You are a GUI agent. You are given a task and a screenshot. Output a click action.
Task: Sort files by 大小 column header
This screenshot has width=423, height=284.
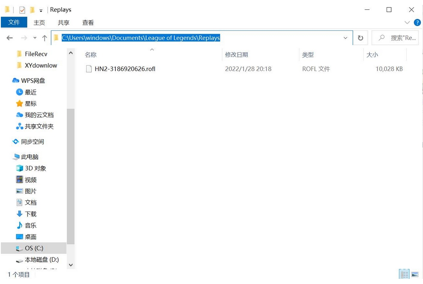372,55
